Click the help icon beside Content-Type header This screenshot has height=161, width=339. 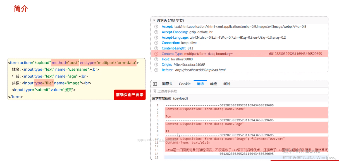click(x=156, y=54)
